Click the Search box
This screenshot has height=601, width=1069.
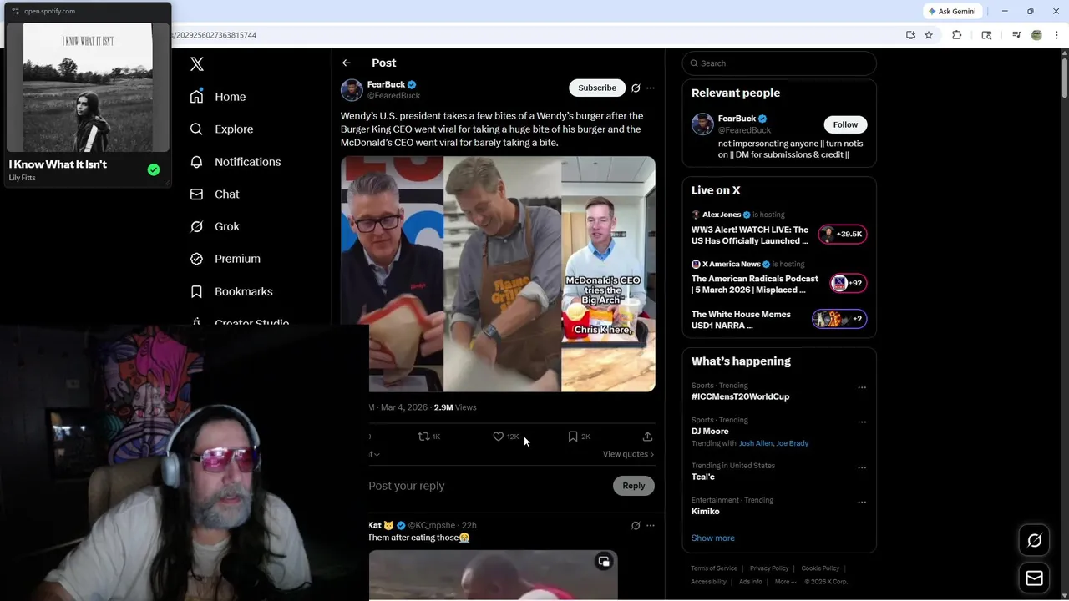tap(779, 63)
